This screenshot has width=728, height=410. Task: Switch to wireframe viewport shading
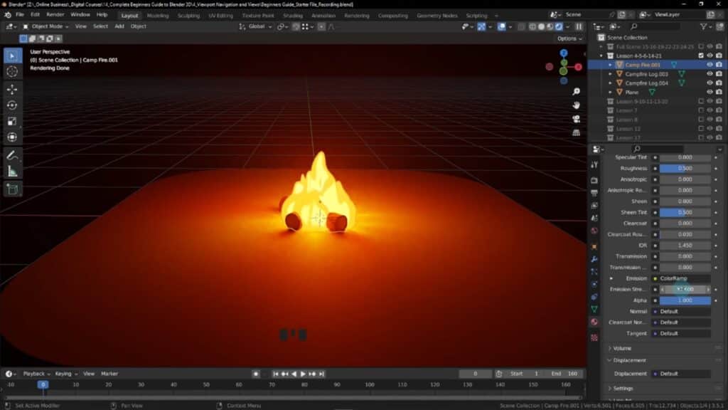point(532,27)
